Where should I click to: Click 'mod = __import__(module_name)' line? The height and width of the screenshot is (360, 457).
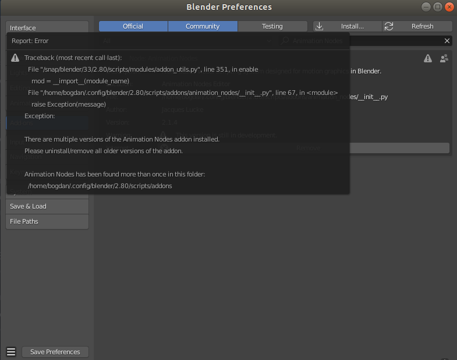pyautogui.click(x=80, y=81)
